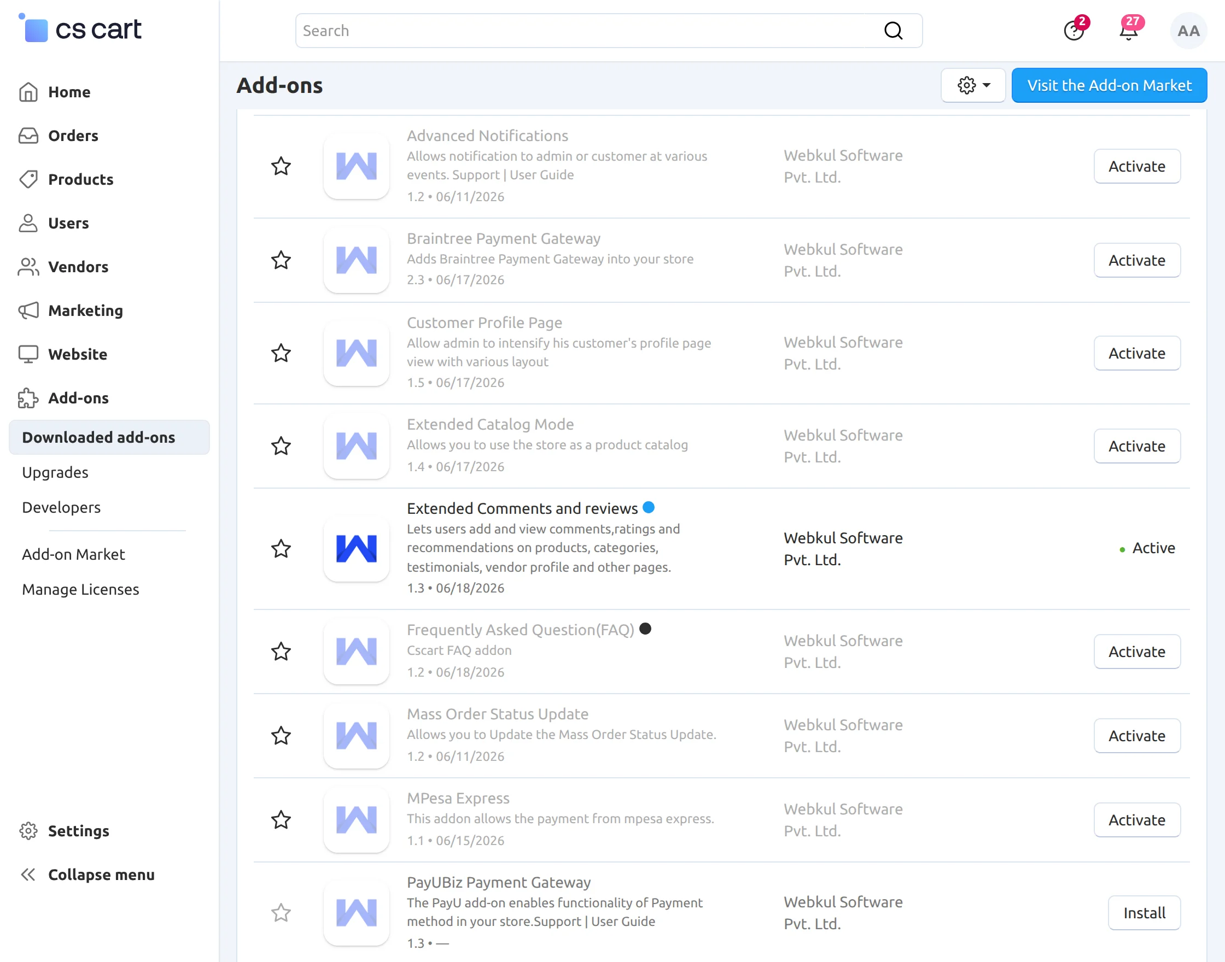
Task: Open Developers submenu item
Action: (x=61, y=507)
